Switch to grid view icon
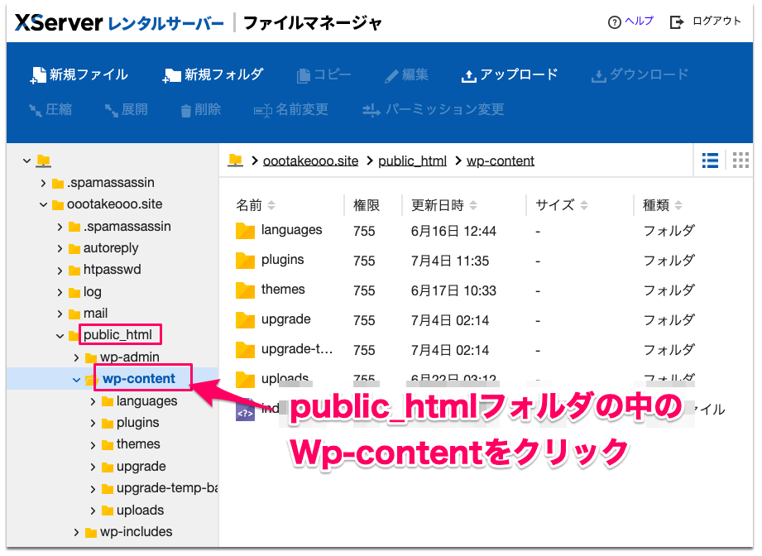This screenshot has height=556, width=762. tap(740, 160)
